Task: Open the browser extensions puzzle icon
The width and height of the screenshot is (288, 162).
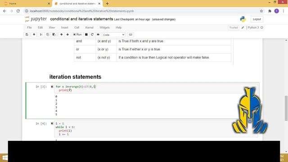Action: (270, 11)
